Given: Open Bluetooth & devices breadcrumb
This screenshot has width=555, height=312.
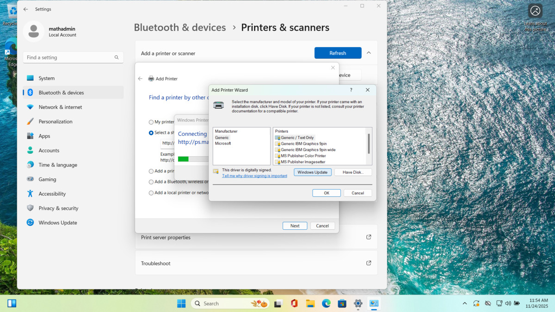Looking at the screenshot, I should [180, 27].
